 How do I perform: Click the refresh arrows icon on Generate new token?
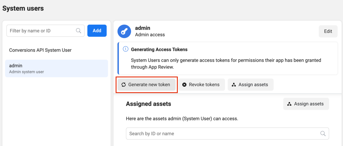pyautogui.click(x=124, y=85)
